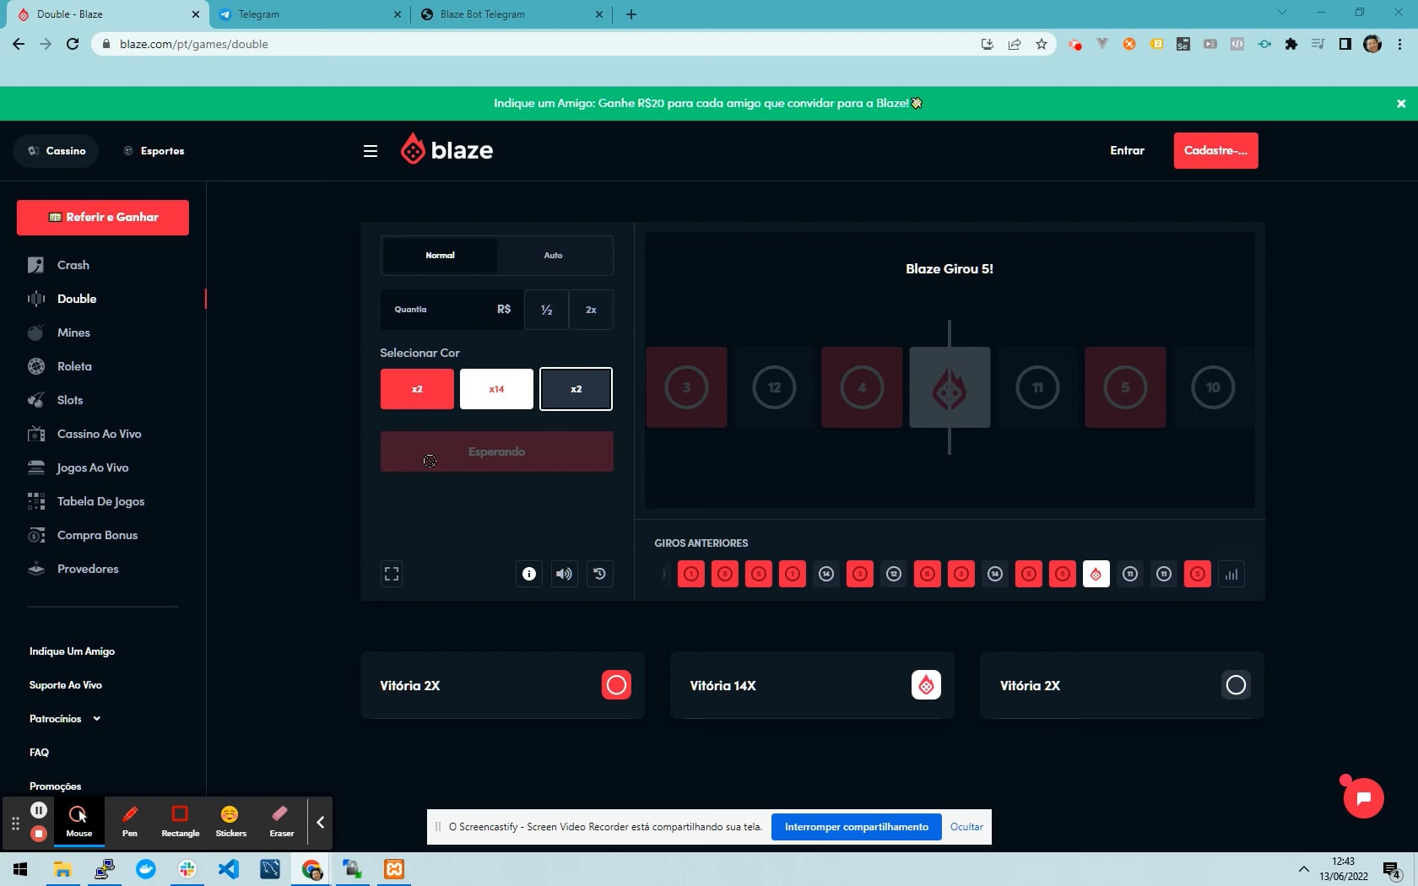Screen dimensions: 1418x886
Task: Select the white x14 color bet
Action: tap(496, 389)
